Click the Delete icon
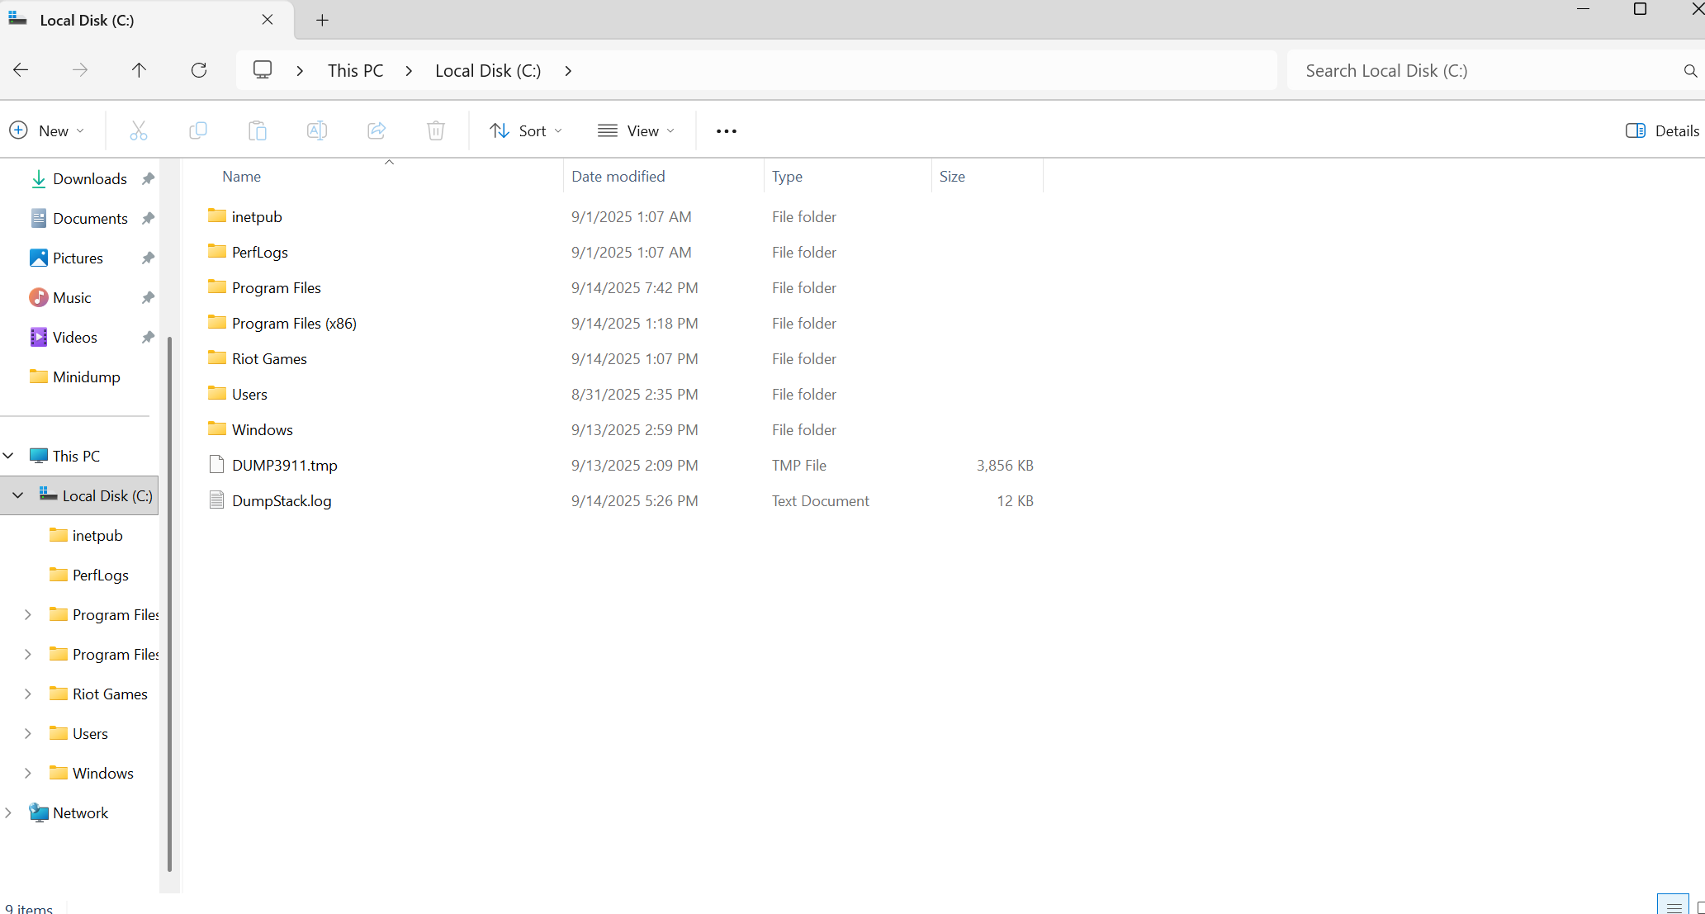Image resolution: width=1705 pixels, height=914 pixels. coord(436,130)
